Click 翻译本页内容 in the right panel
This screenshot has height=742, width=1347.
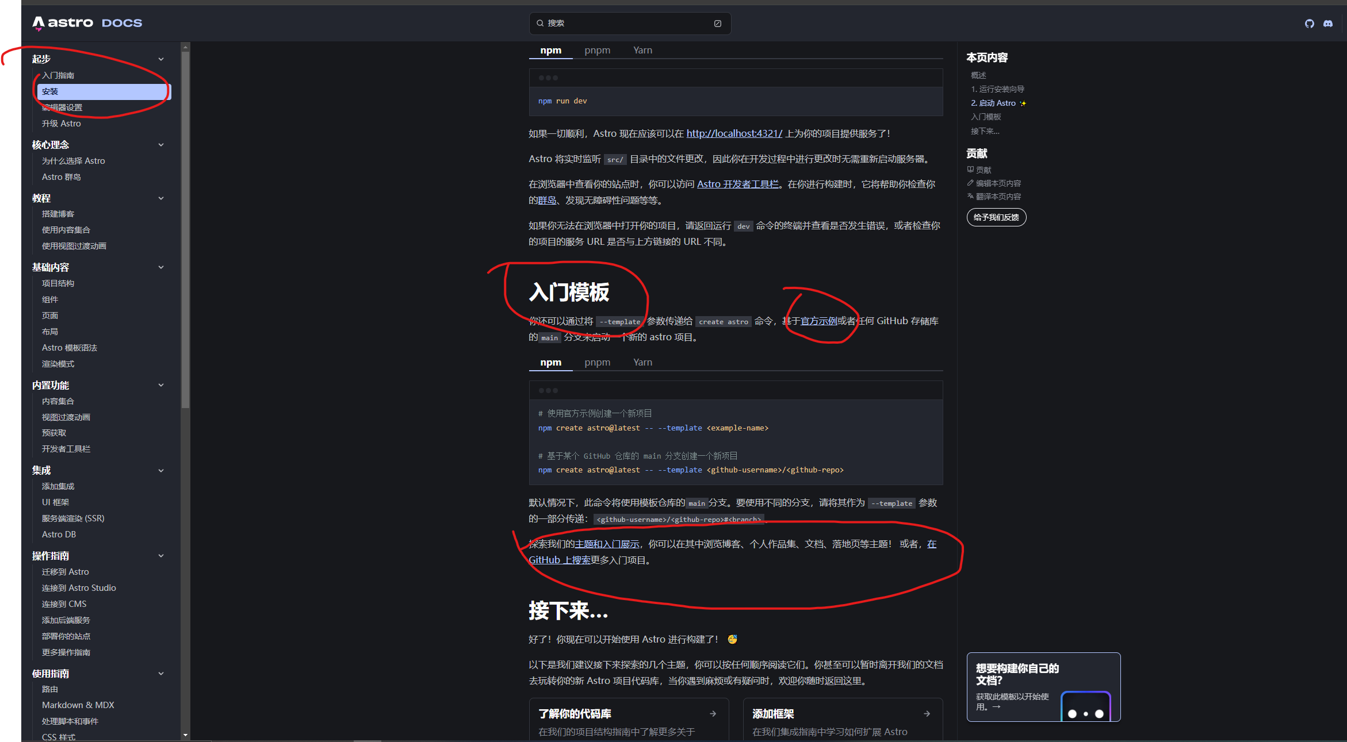point(994,197)
